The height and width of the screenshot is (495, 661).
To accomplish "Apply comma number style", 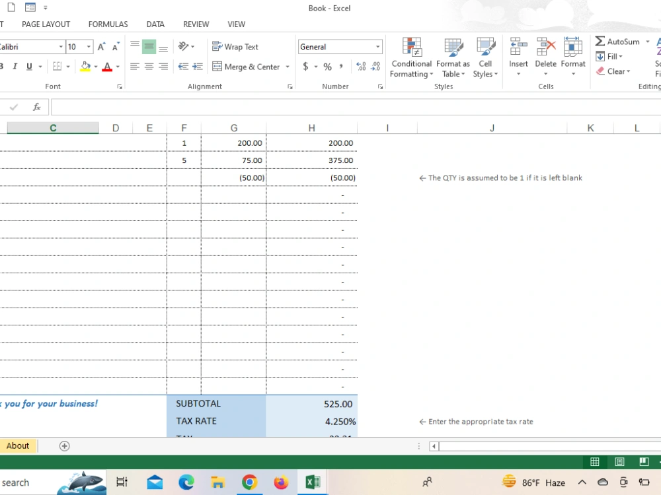I will [x=341, y=67].
